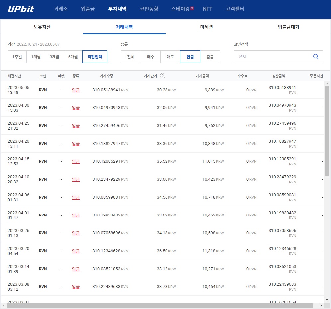
Task: Click trade amount 10,718 KRW
Action: point(213,197)
